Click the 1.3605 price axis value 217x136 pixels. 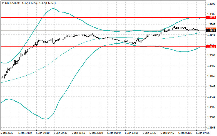[211, 4]
